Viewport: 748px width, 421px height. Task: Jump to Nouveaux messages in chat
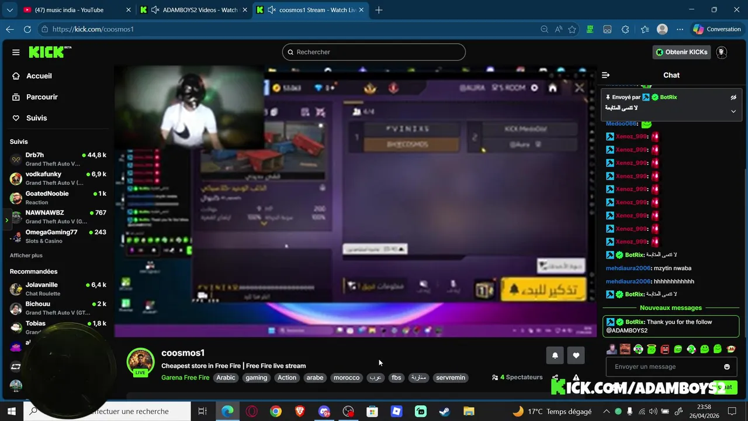pos(671,308)
